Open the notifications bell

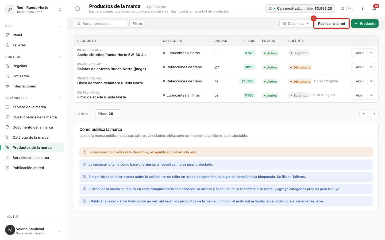(x=374, y=9)
